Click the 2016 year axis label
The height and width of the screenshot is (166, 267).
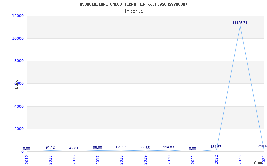click(x=74, y=160)
